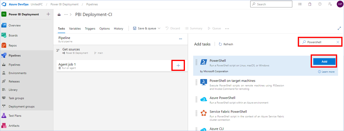Click the Powershell task search field
The width and height of the screenshot is (344, 131).
click(320, 42)
